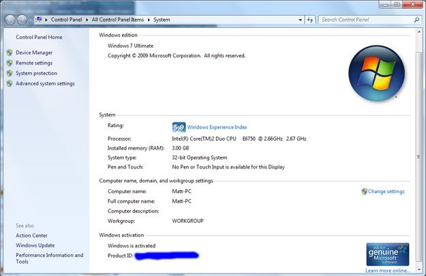Open Device Manager link
Image resolution: width=426 pixels, height=276 pixels.
(x=34, y=52)
